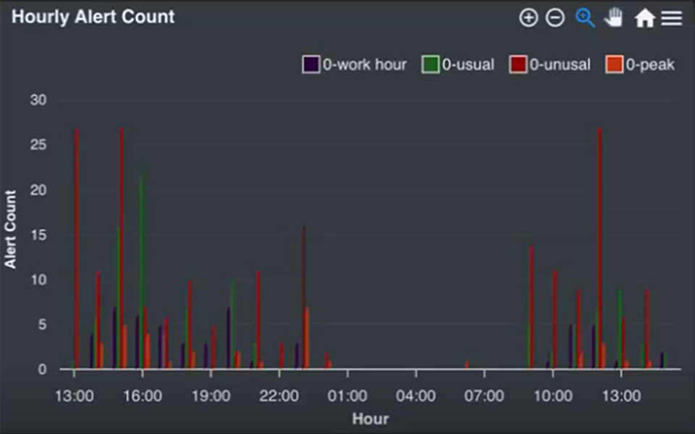This screenshot has width=695, height=434.
Task: Click the small orange bar near 06:00
Action: pos(467,364)
